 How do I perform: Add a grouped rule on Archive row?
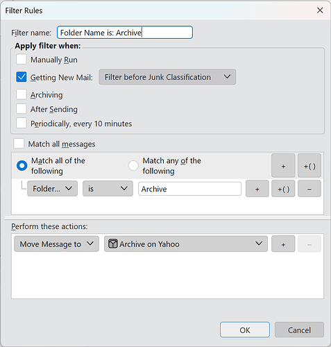283,189
